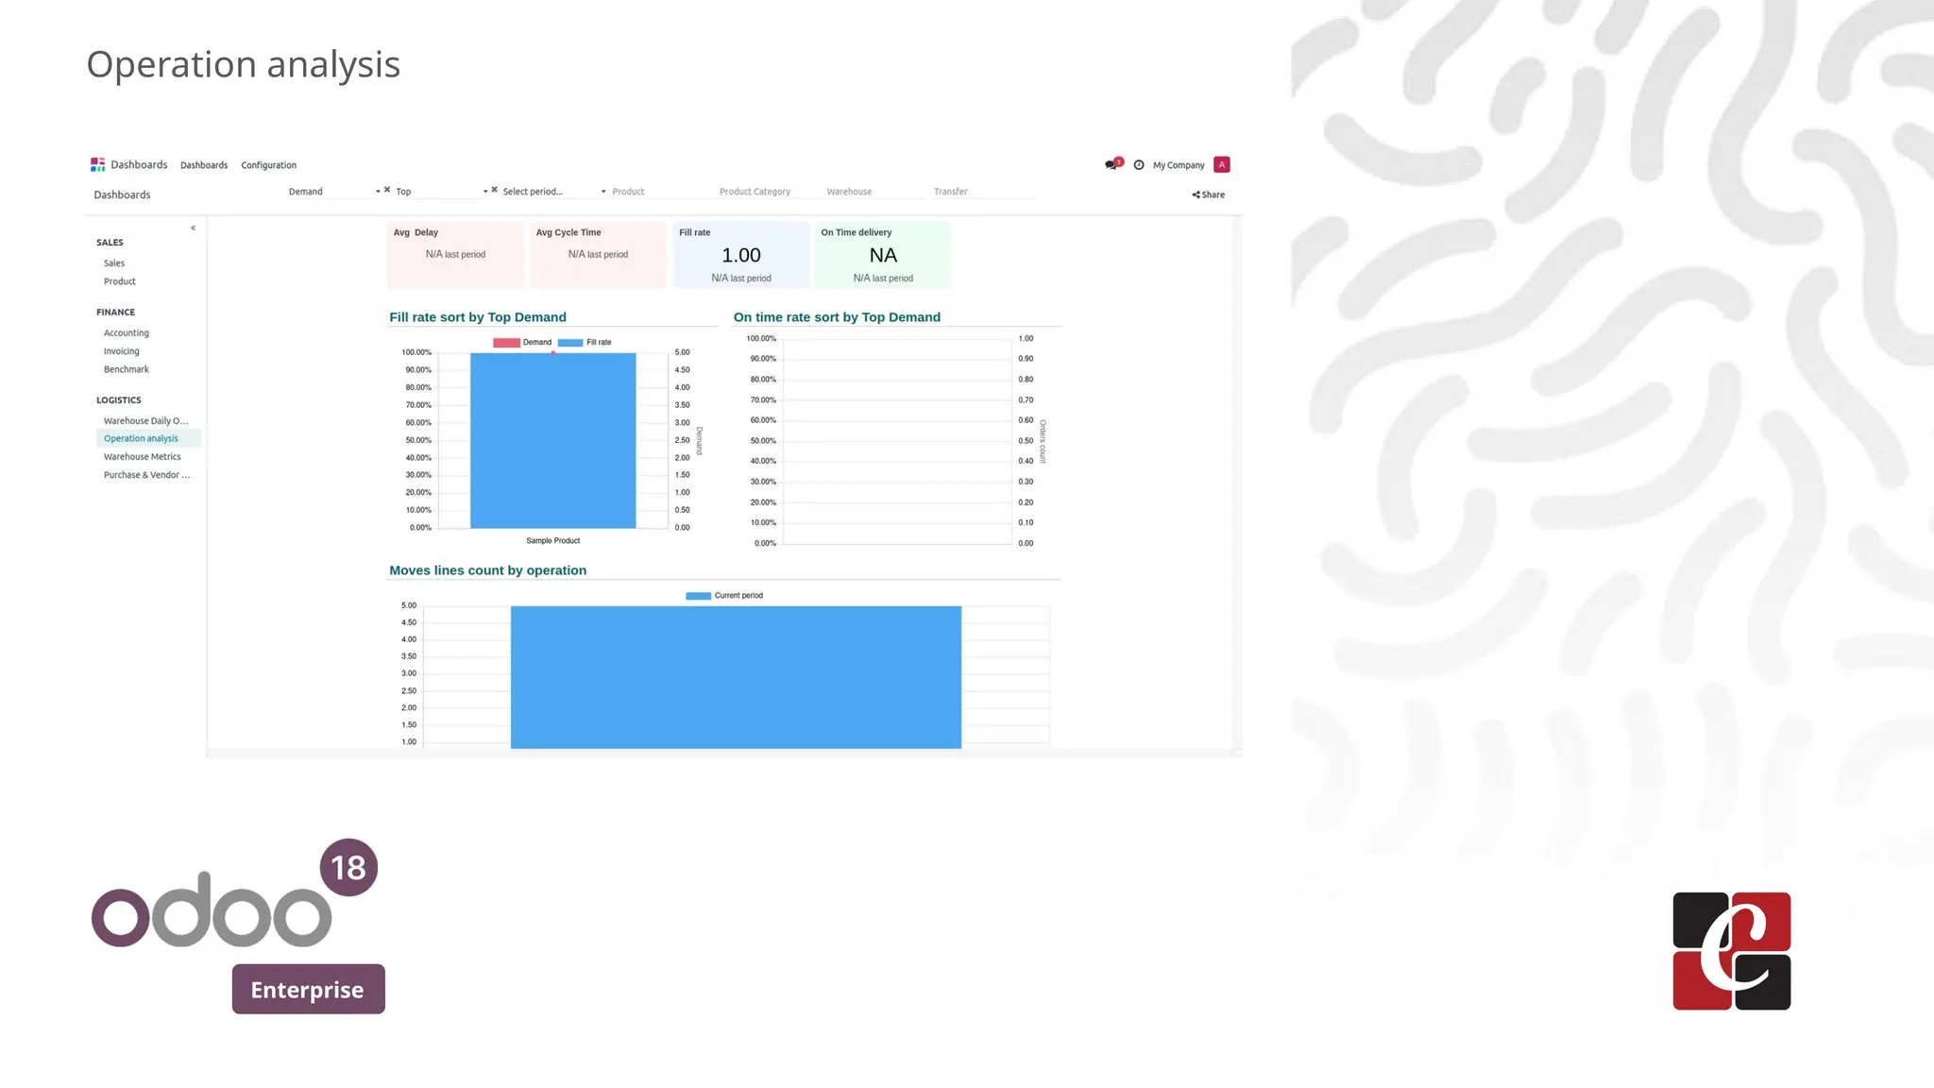Click 'On time rate sort by Top Demand' title
The height and width of the screenshot is (1088, 1934).
click(x=837, y=317)
